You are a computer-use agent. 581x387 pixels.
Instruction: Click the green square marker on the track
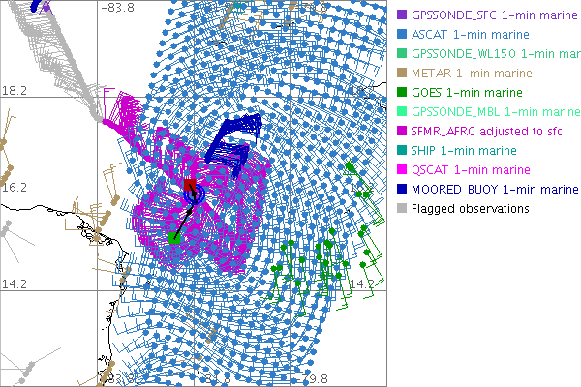(173, 237)
